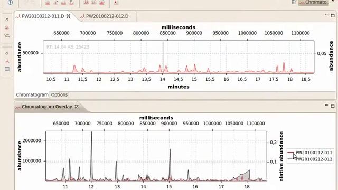Click the fourth chromatogram toolbar icon in the first group

[x=71, y=2]
